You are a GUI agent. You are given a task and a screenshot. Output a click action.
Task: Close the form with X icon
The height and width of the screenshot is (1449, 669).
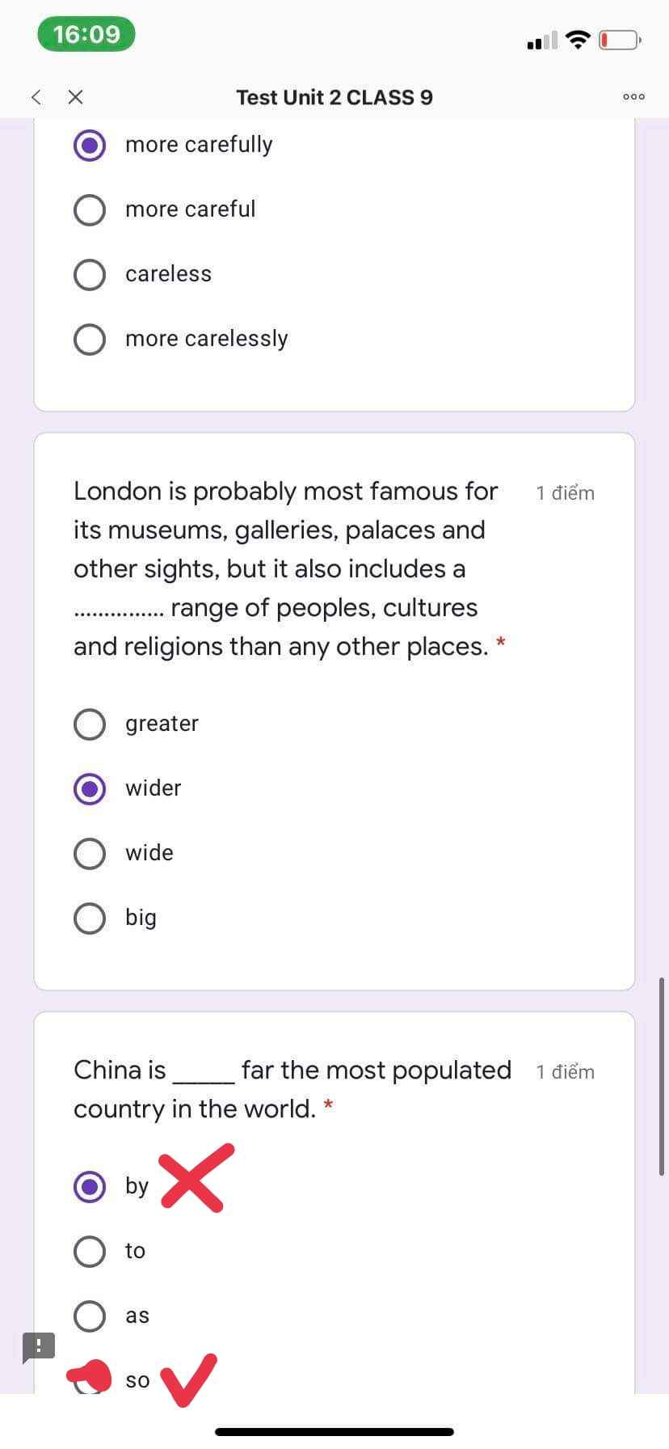pos(76,97)
